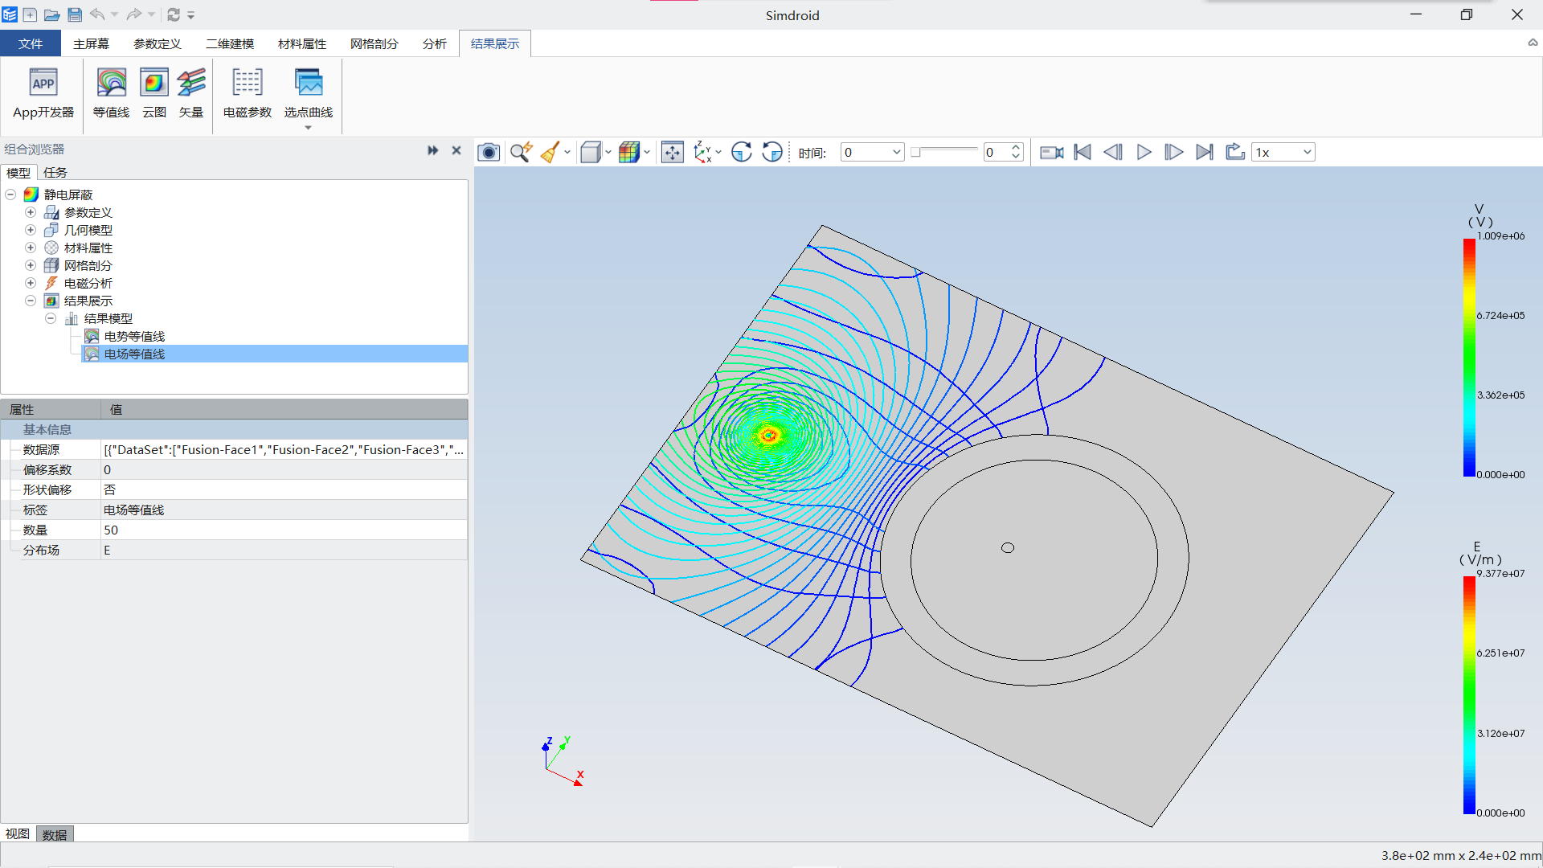Jump to first animation frame
Viewport: 1543px width, 868px height.
1083,152
